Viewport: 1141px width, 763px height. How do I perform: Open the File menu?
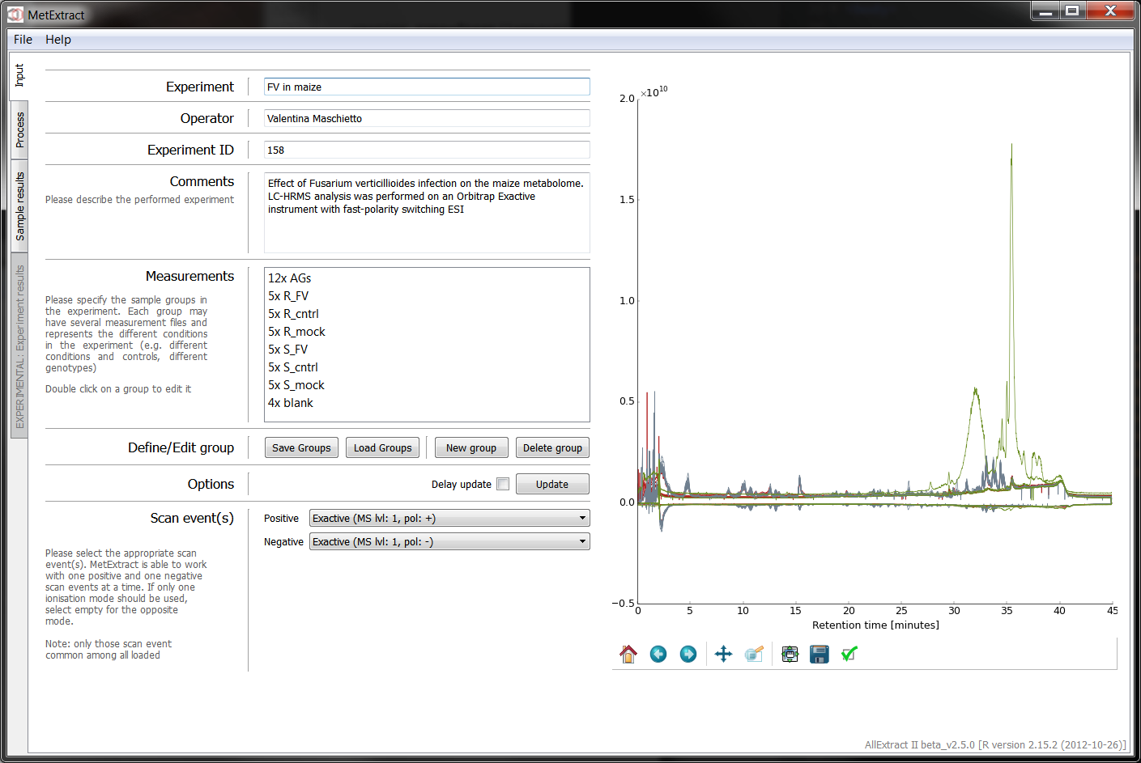pos(23,40)
